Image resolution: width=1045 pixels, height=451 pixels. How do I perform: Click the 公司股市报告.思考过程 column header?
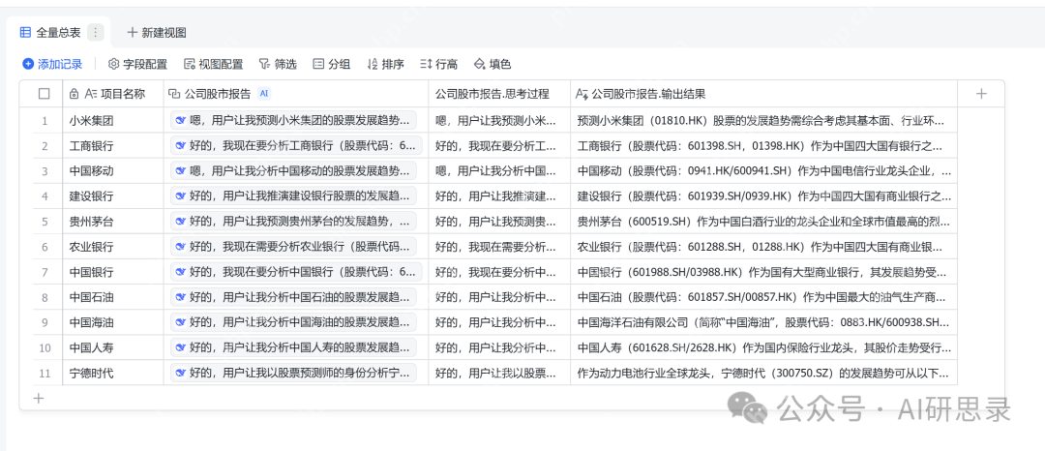click(499, 94)
